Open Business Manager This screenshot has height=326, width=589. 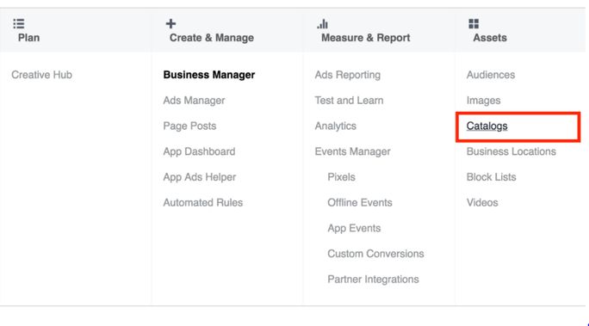(x=209, y=75)
